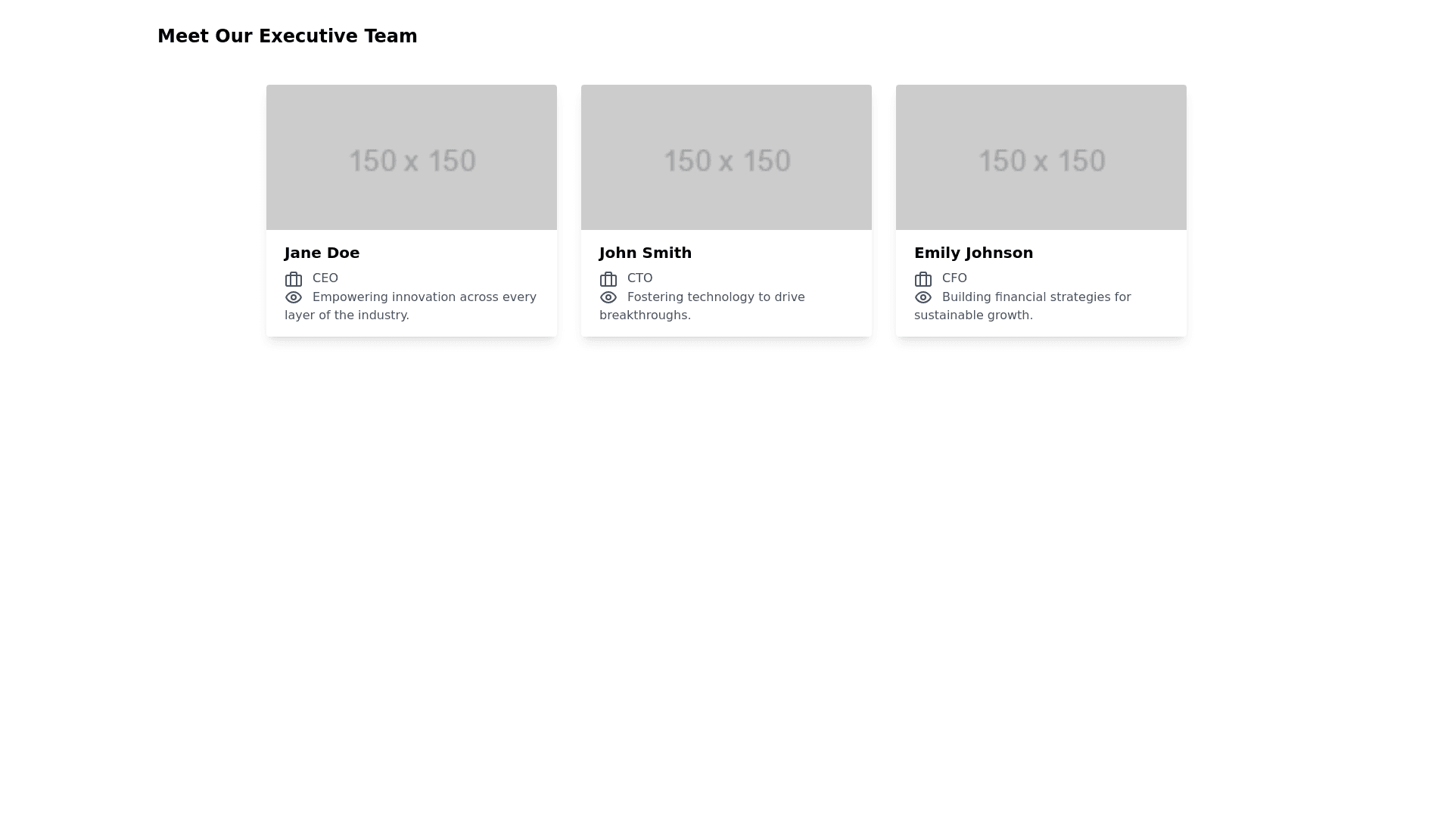1453x817 pixels.
Task: Click 'Empowering innovation' vision text
Action: coord(424,297)
